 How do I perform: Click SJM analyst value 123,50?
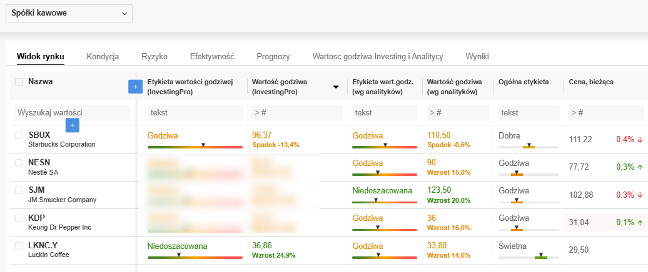pos(439,190)
